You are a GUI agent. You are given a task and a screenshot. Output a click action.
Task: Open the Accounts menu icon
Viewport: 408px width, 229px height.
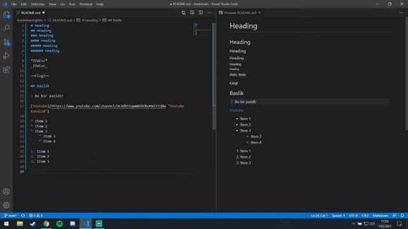coord(6,191)
